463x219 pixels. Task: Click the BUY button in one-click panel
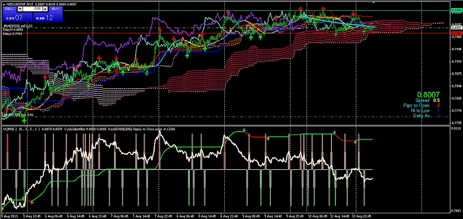pos(55,9)
